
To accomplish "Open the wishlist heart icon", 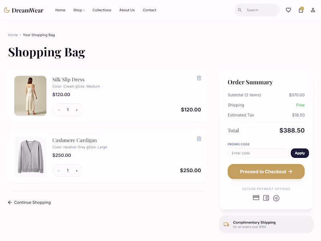I will (x=288, y=10).
